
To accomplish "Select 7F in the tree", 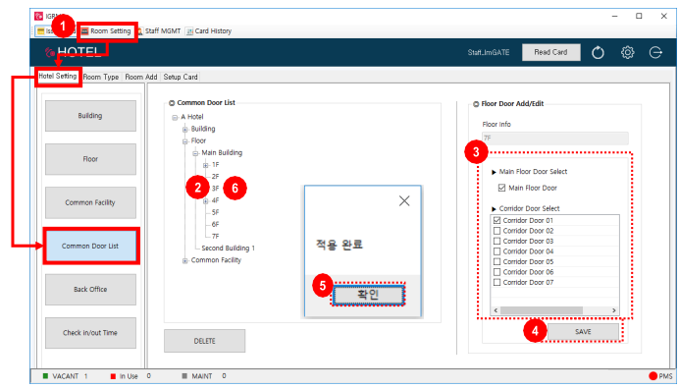I will click(x=215, y=237).
